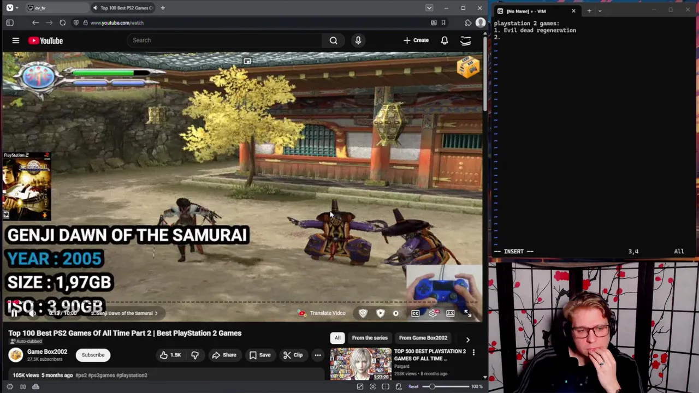Dislike this video
The height and width of the screenshot is (393, 699).
coord(195,355)
